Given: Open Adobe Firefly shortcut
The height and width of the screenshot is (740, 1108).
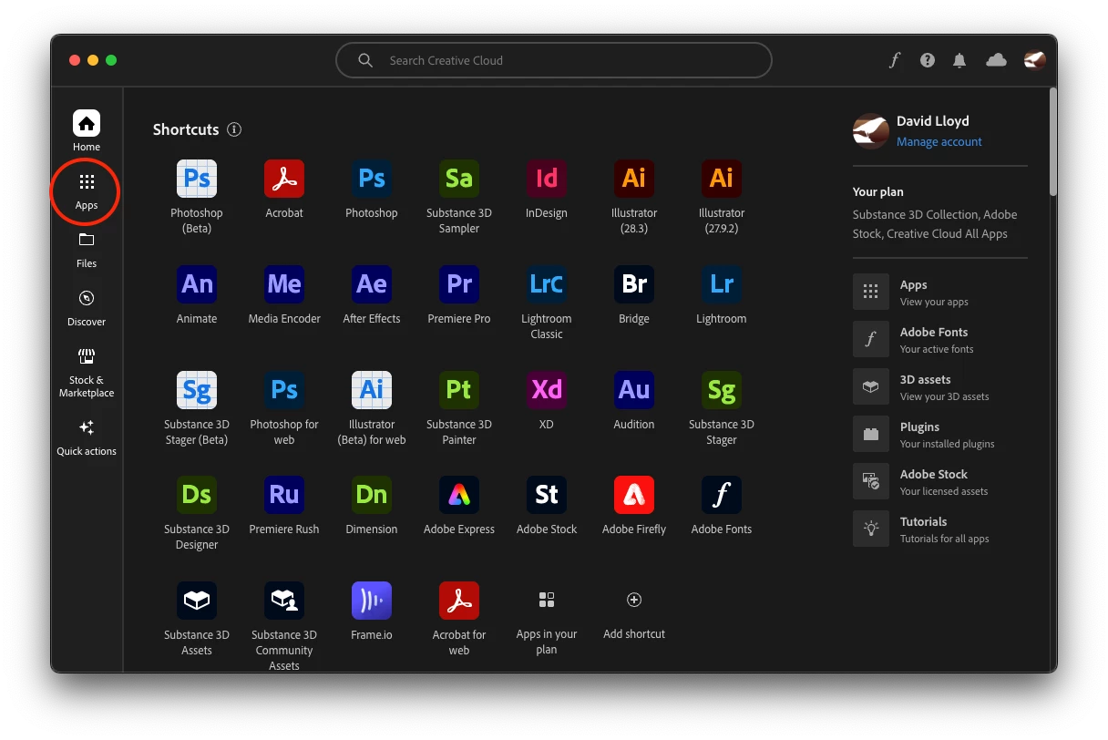Looking at the screenshot, I should coord(634,495).
